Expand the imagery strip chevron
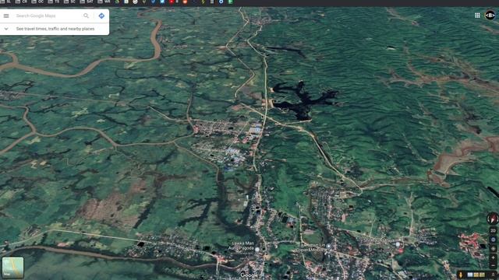The image size is (499, 280). tap(493, 275)
